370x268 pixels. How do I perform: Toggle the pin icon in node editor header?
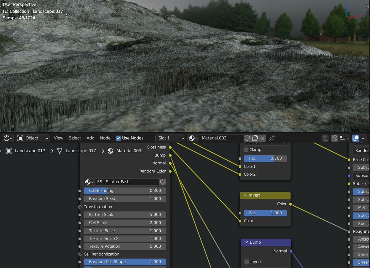click(272, 138)
